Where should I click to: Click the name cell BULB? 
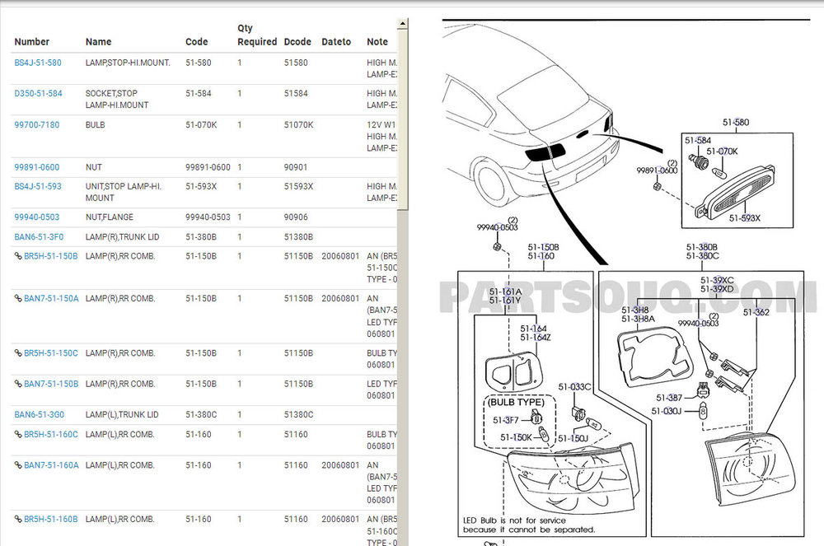95,125
